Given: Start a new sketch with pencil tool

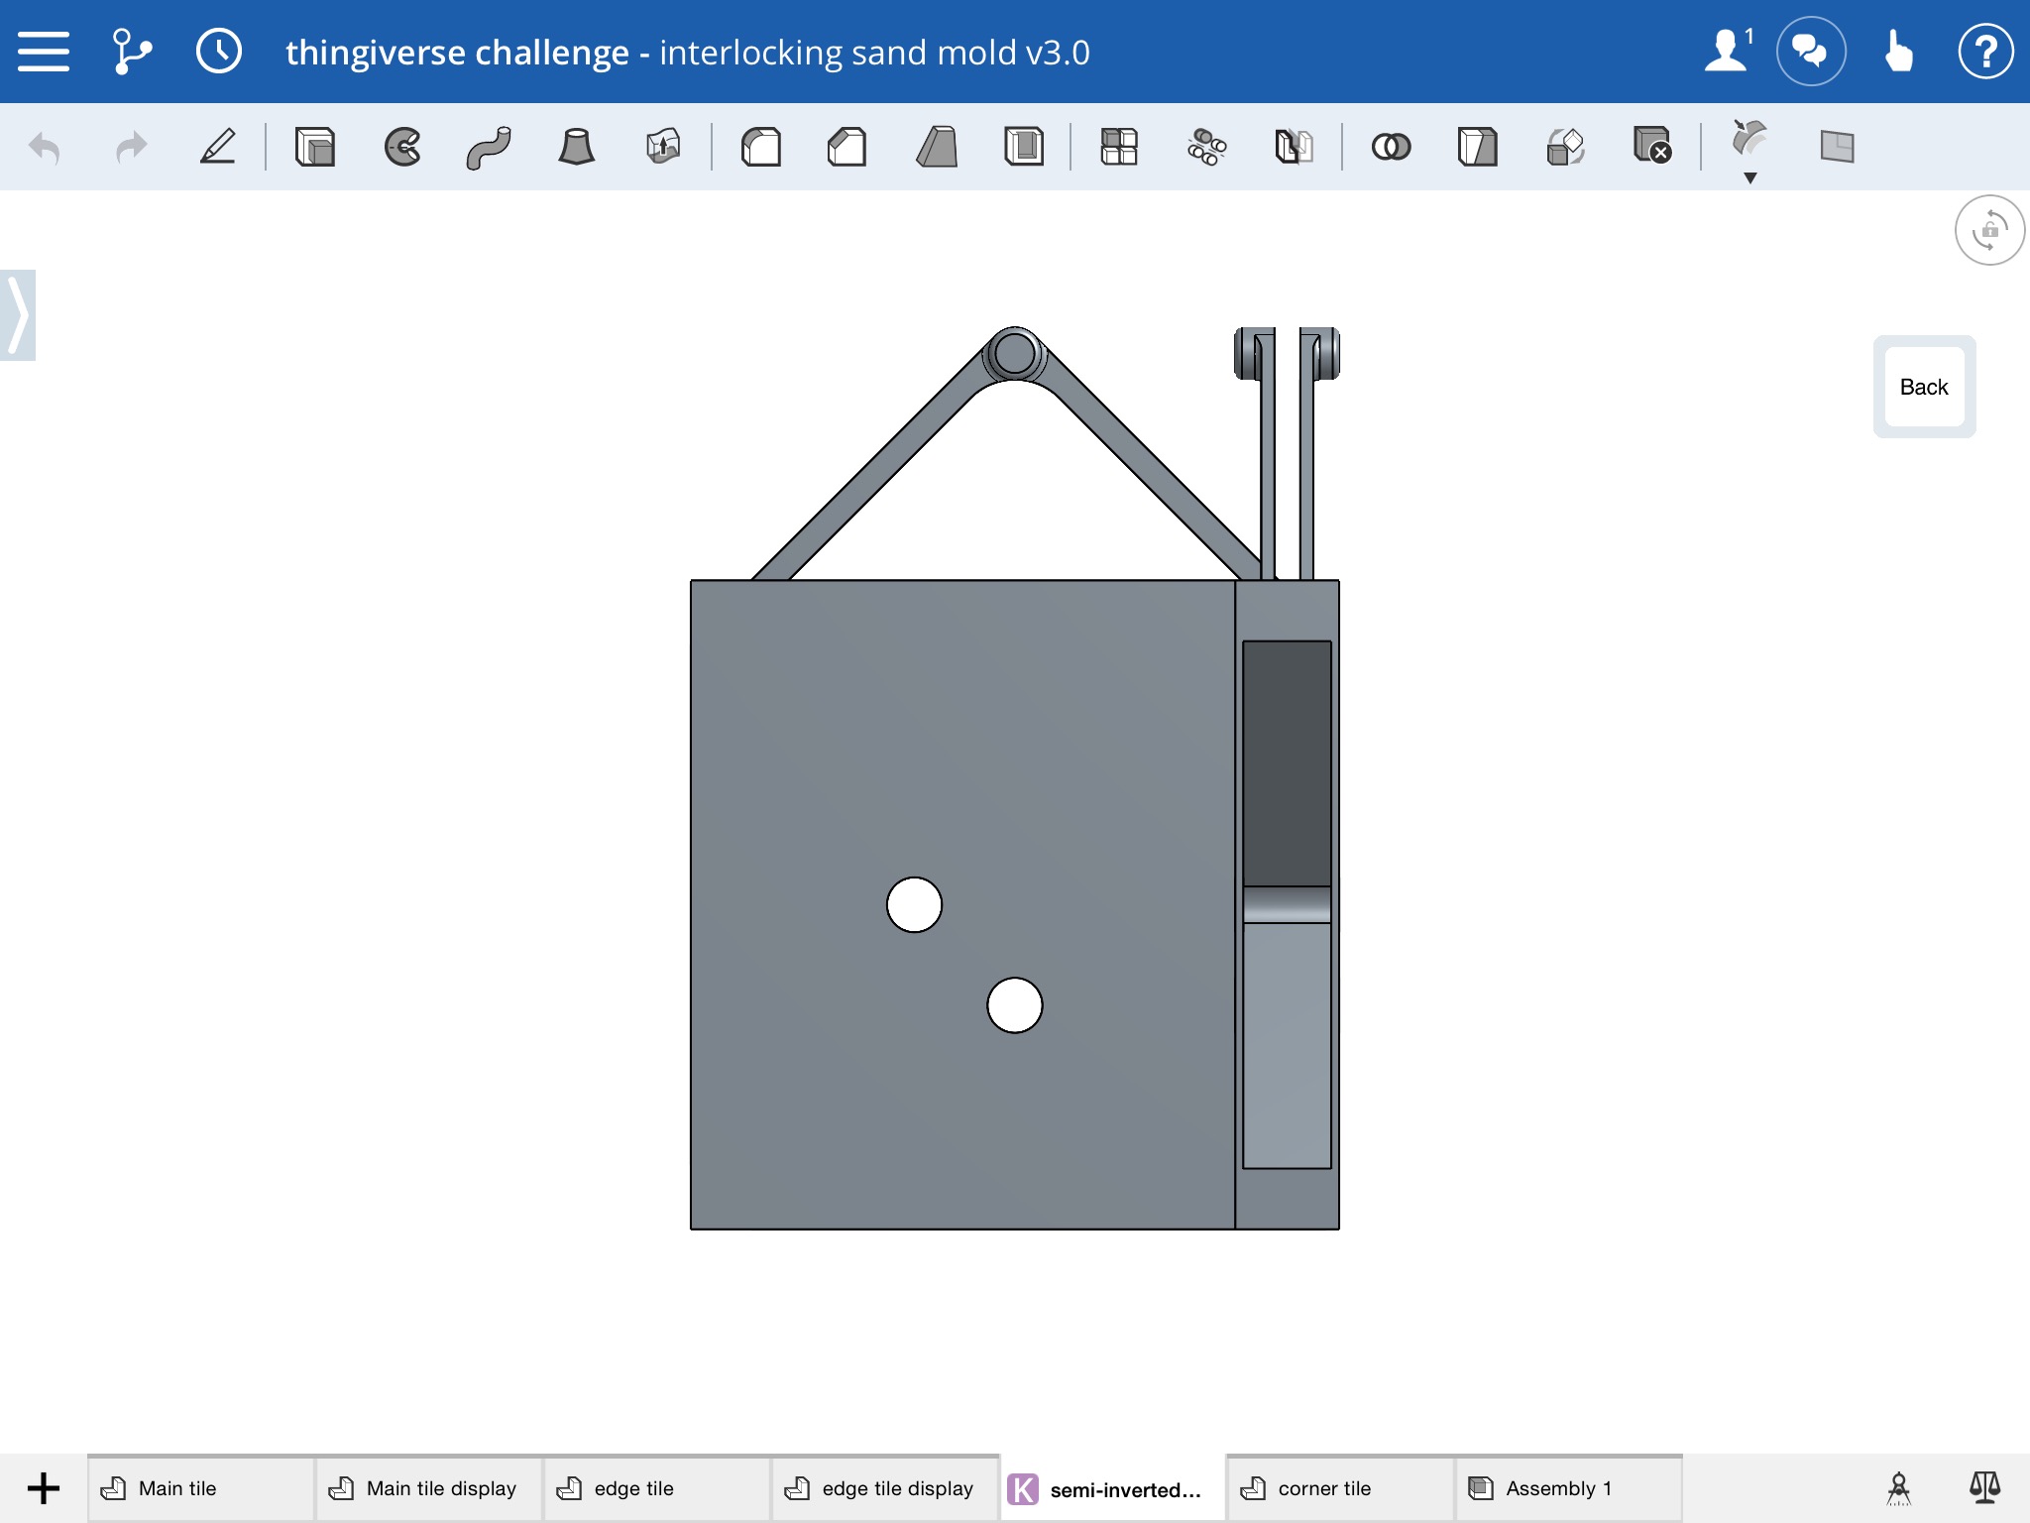Looking at the screenshot, I should (x=218, y=147).
